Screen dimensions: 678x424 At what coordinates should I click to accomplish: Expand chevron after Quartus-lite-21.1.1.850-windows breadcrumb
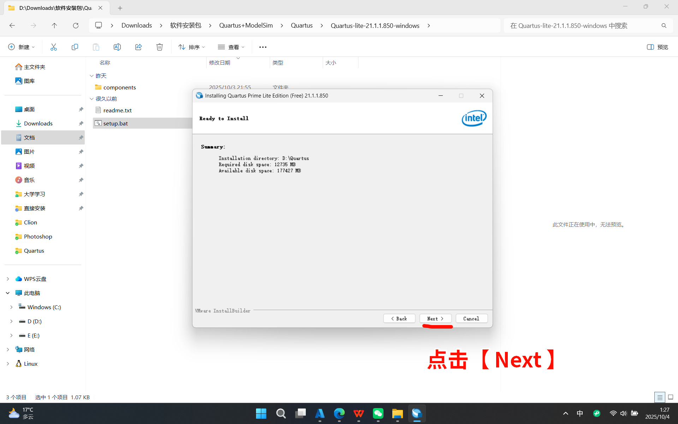click(429, 25)
